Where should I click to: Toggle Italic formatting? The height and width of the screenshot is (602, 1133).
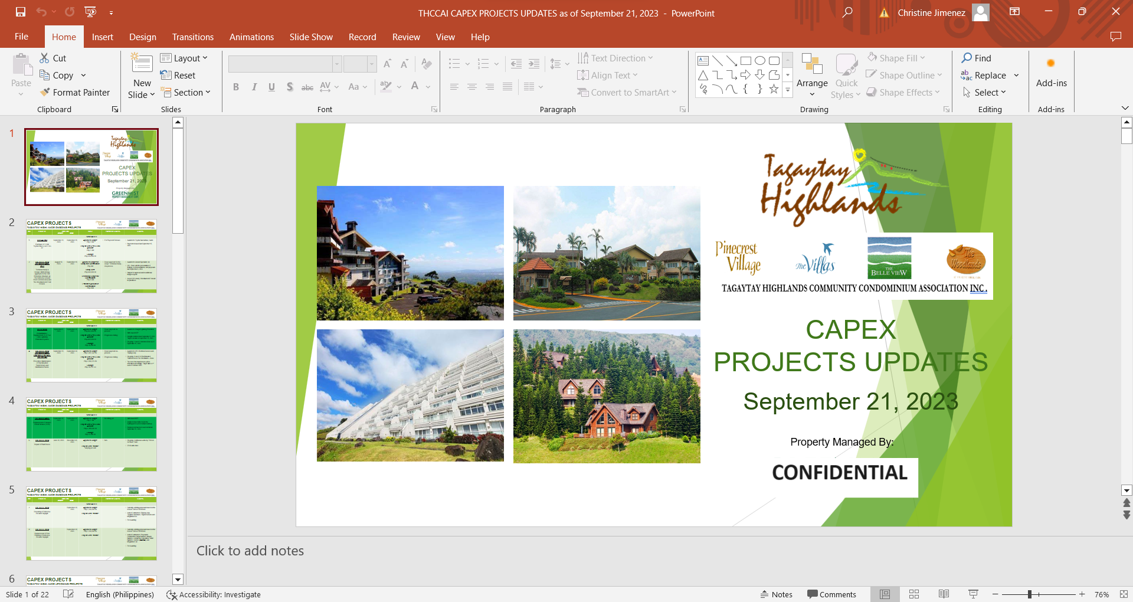(254, 87)
